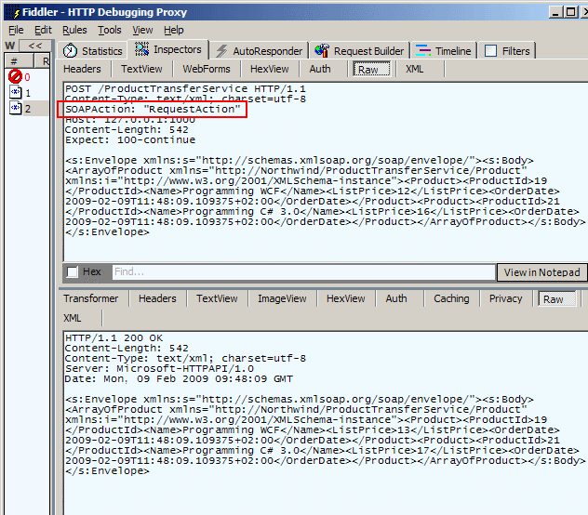This screenshot has width=588, height=515.
Task: Click the Find... search field
Action: 302,272
